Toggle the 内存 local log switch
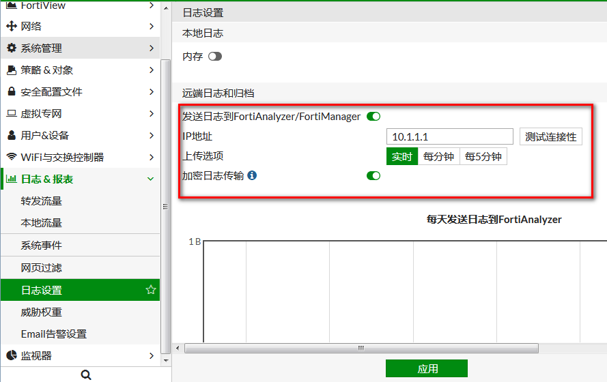 click(215, 57)
